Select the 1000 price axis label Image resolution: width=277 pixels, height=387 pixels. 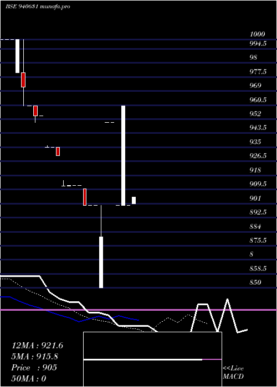click(x=257, y=34)
